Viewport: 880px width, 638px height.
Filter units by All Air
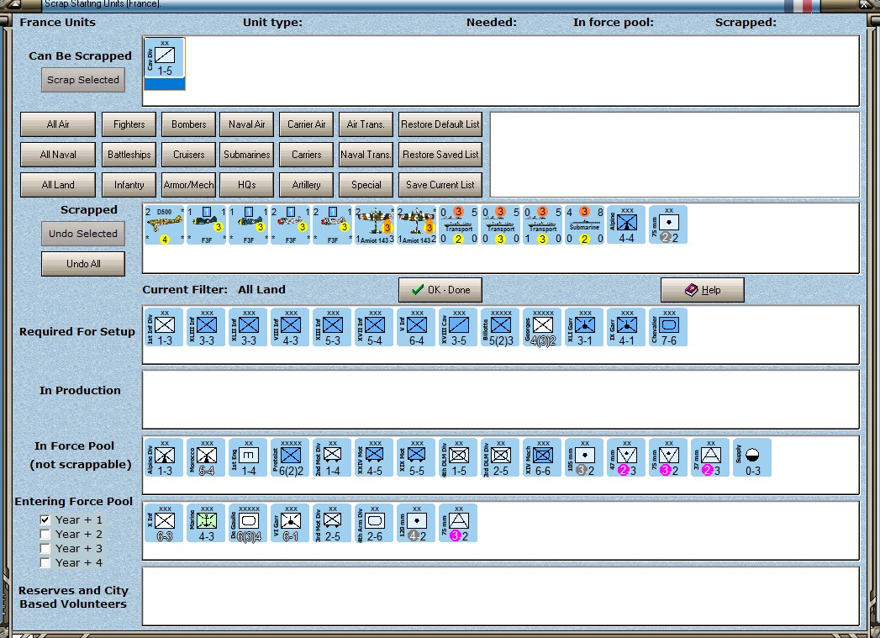58,124
